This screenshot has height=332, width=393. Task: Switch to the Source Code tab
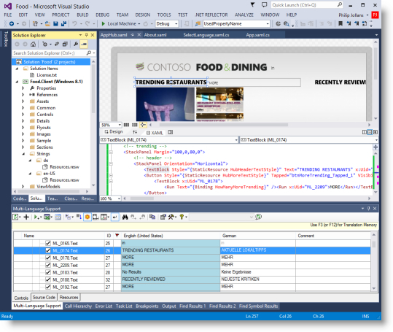point(44,298)
